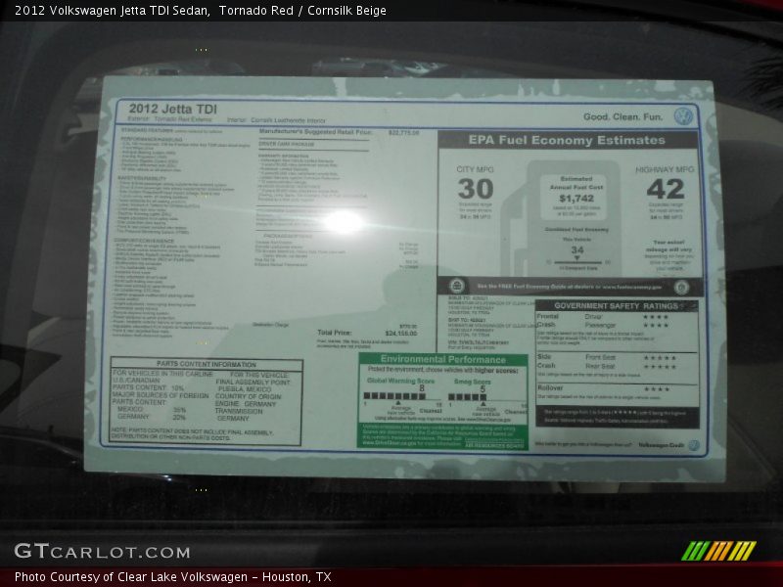Click the EPA seal left of Fuel Economy Guide text
783x587 pixels.
(456, 287)
